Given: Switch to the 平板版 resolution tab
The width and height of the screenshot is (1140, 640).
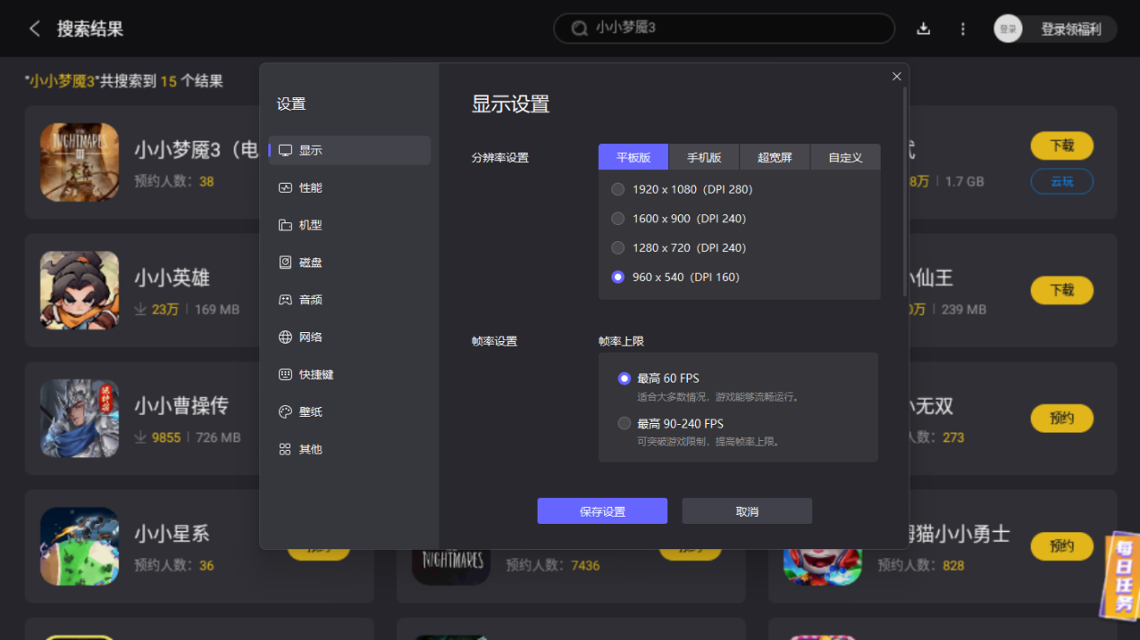Looking at the screenshot, I should (x=633, y=157).
